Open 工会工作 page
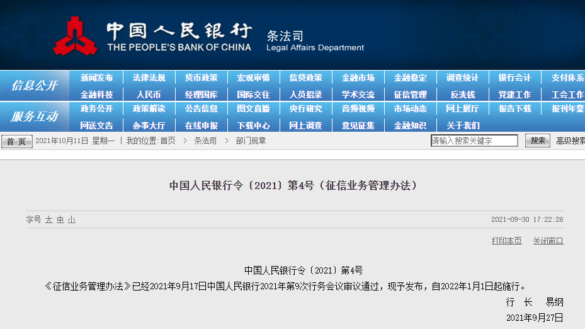Viewport: 585px width, 329px height. pyautogui.click(x=568, y=95)
